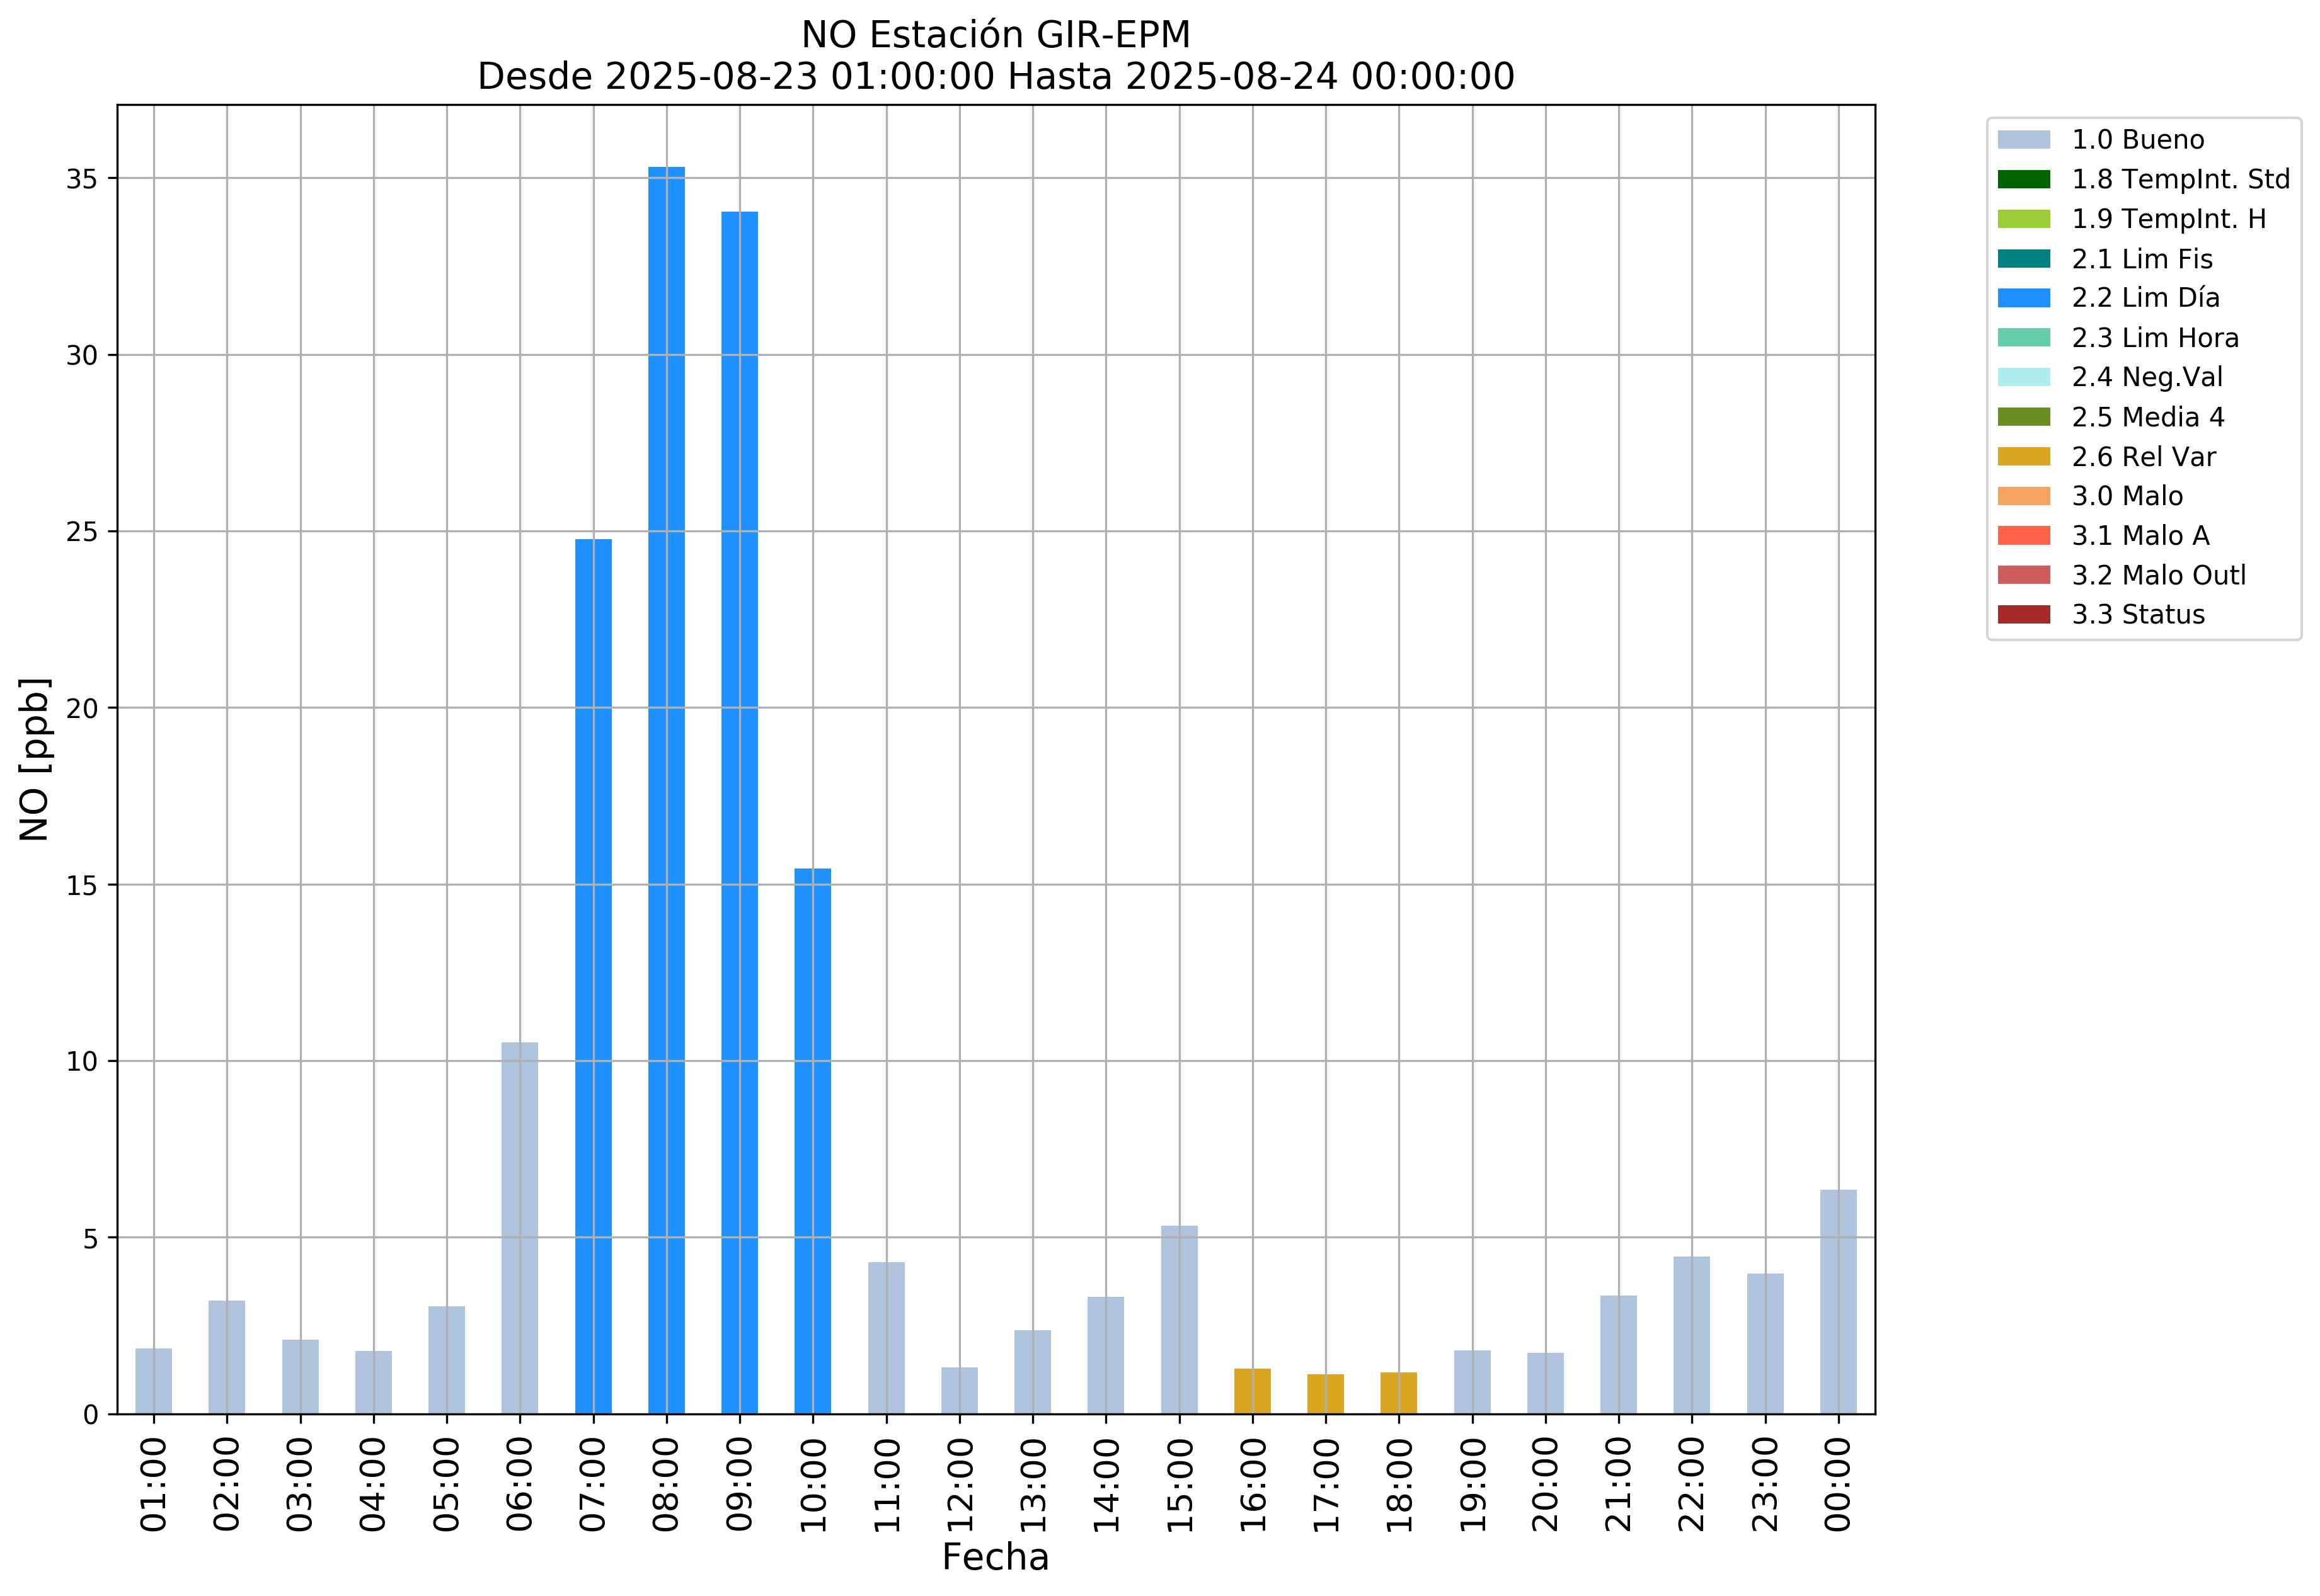Viewport: 2320px width, 1596px height.
Task: Click the blue bar at 09:00
Action: [x=739, y=812]
